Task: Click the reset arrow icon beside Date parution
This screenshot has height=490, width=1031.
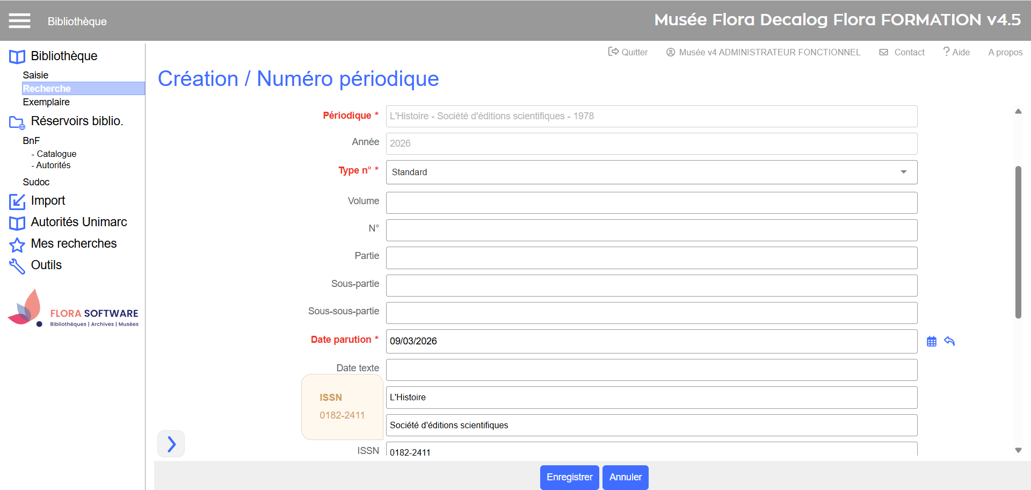Action: (x=949, y=341)
